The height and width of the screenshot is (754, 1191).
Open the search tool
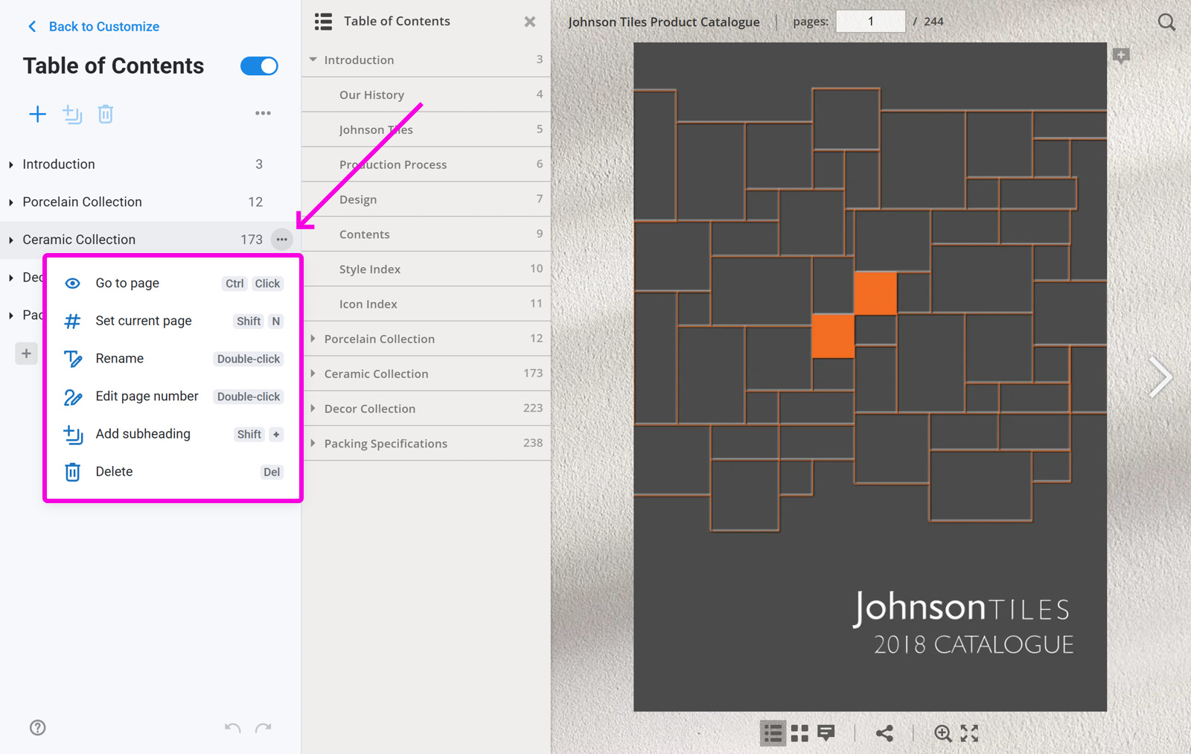(1166, 22)
